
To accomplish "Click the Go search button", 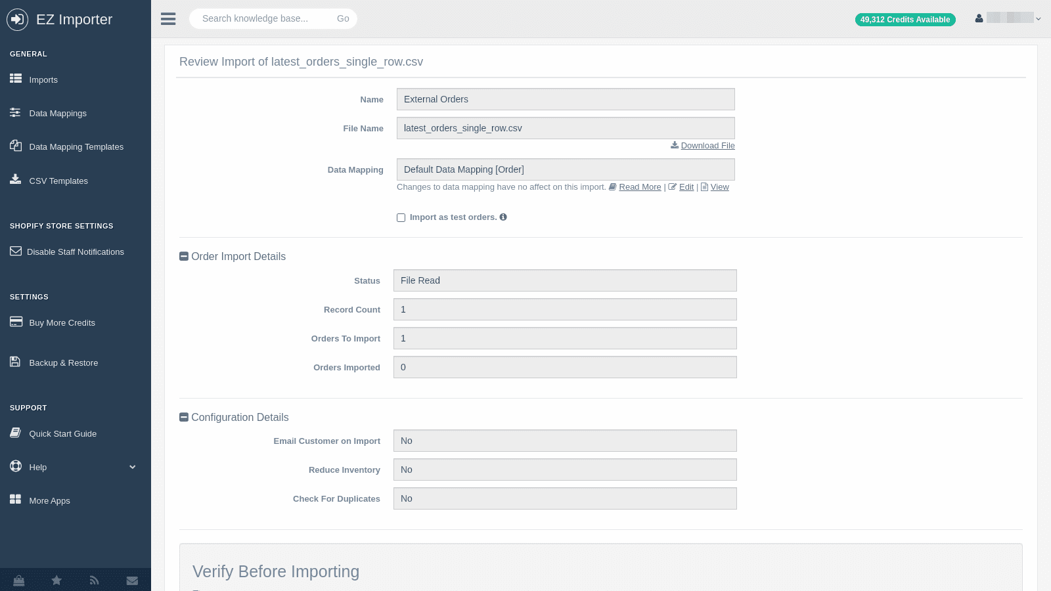I will (x=343, y=18).
